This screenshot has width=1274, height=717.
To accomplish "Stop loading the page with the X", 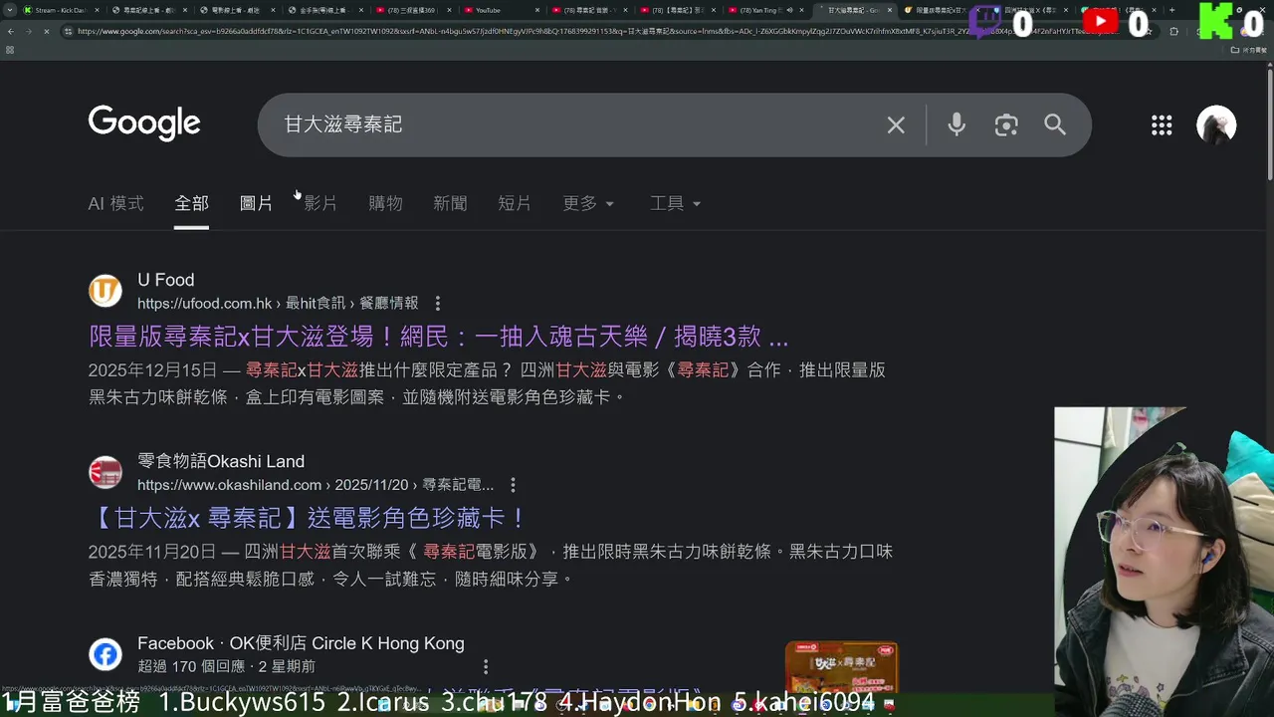I will [x=47, y=31].
